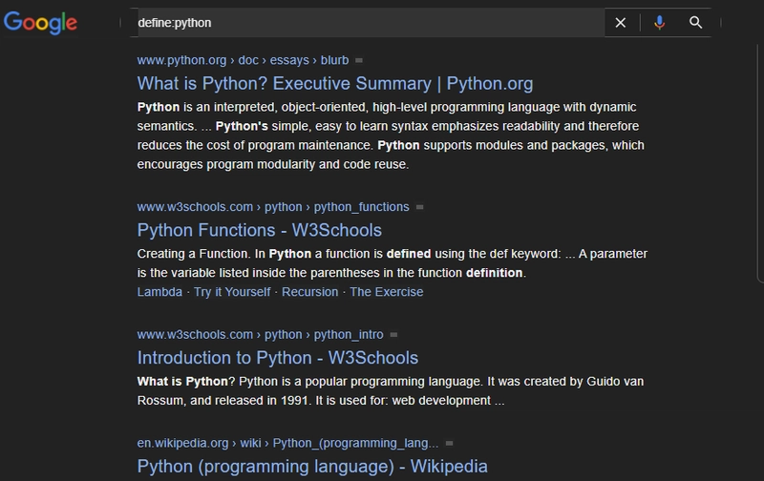Clear the search query with X icon
764x481 pixels.
coord(620,22)
